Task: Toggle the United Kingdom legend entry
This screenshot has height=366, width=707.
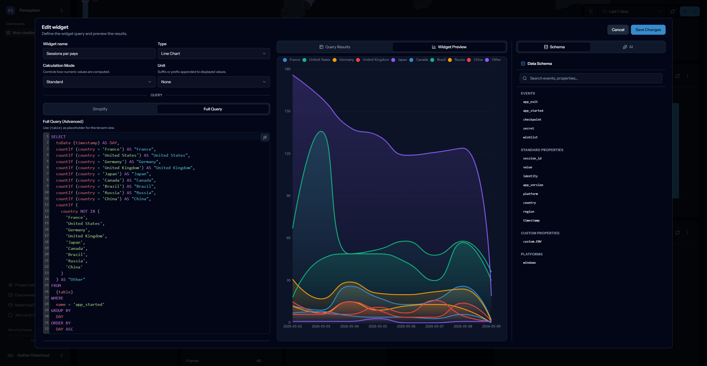Action: pos(373,60)
